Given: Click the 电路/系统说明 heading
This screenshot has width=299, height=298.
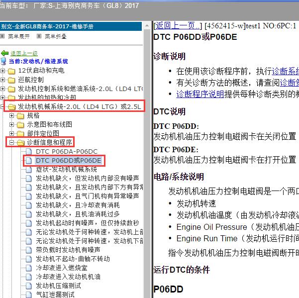Looking at the screenshot, I should click(x=179, y=177).
